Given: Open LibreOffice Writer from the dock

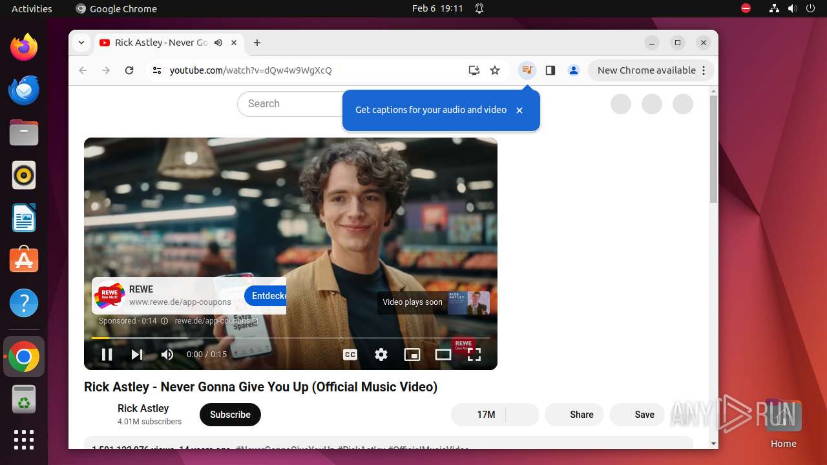Looking at the screenshot, I should pyautogui.click(x=24, y=218).
